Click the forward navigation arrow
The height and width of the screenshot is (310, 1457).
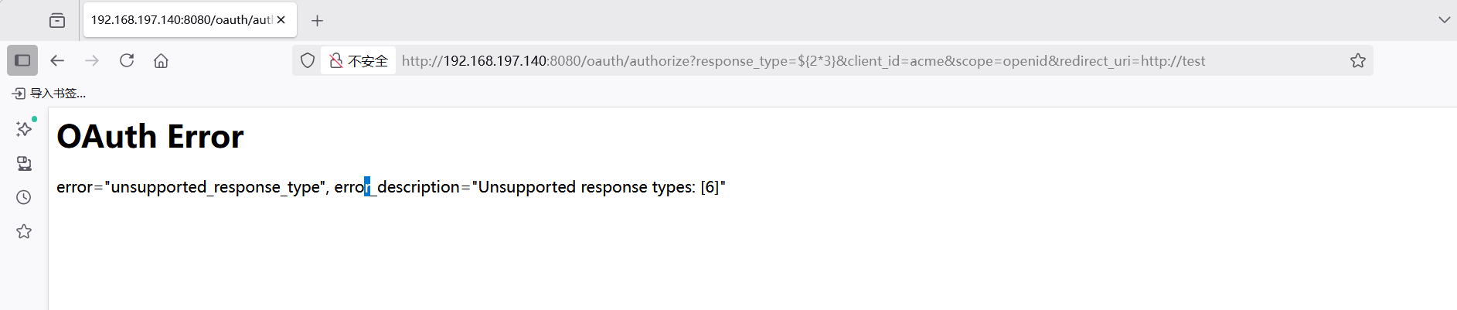[x=92, y=60]
